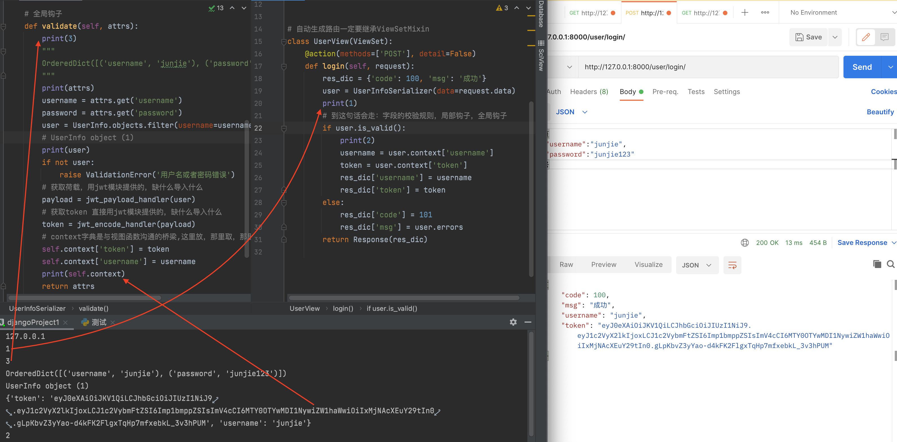Image resolution: width=897 pixels, height=442 pixels.
Task: Open the network globe icon
Action: tap(745, 243)
